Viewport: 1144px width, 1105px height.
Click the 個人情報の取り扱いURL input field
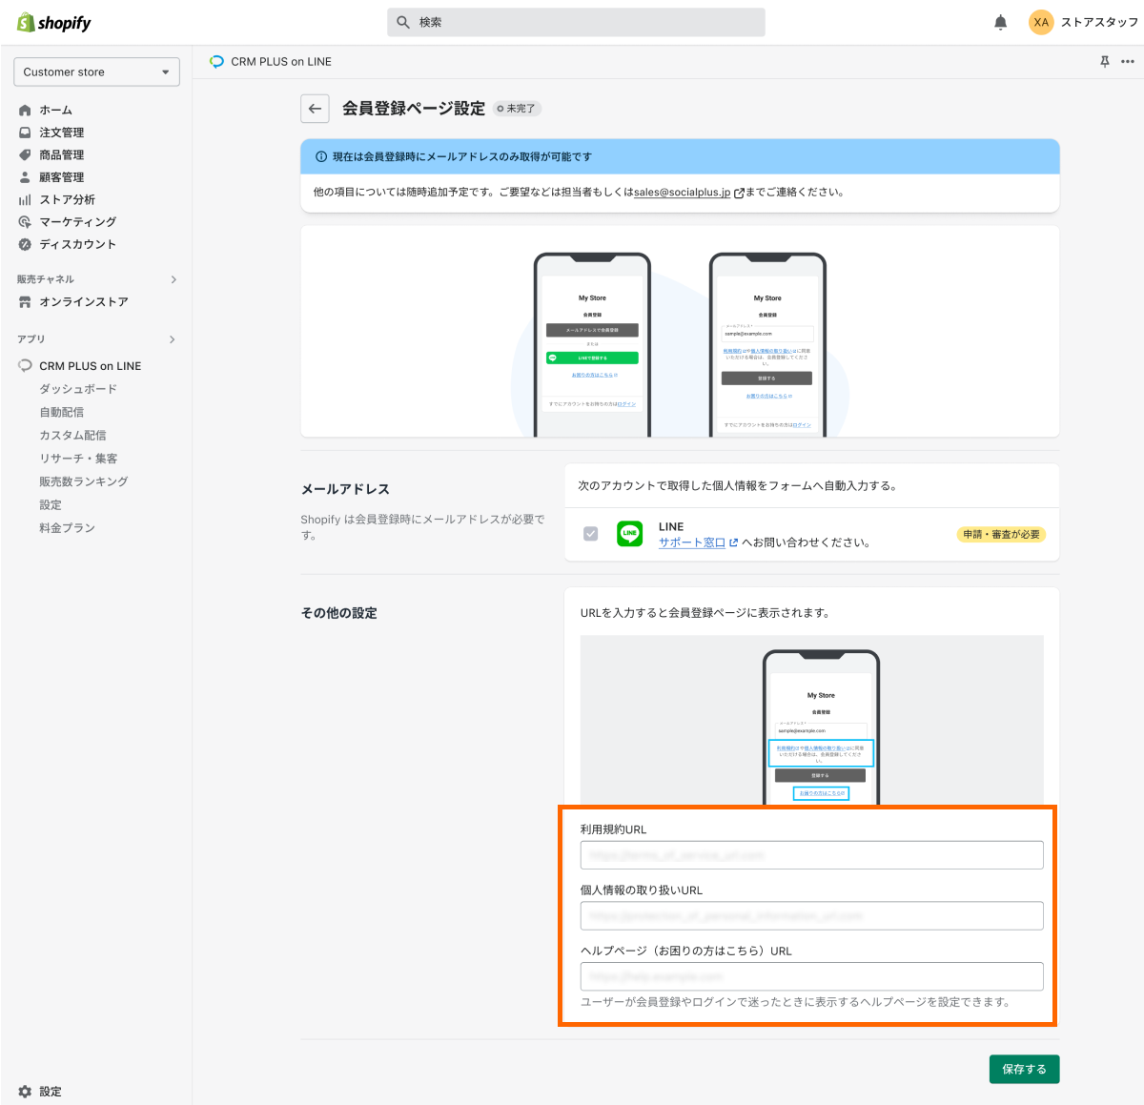pos(811,915)
